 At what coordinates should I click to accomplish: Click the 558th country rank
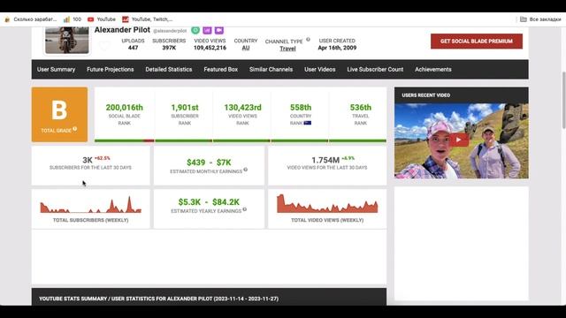point(301,108)
